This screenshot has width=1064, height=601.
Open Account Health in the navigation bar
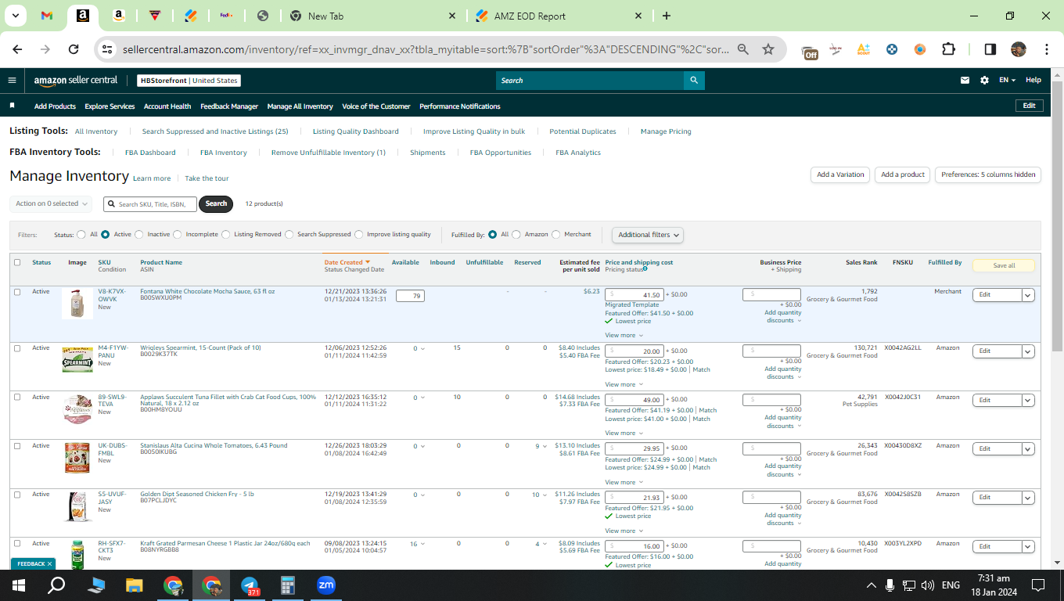(167, 106)
